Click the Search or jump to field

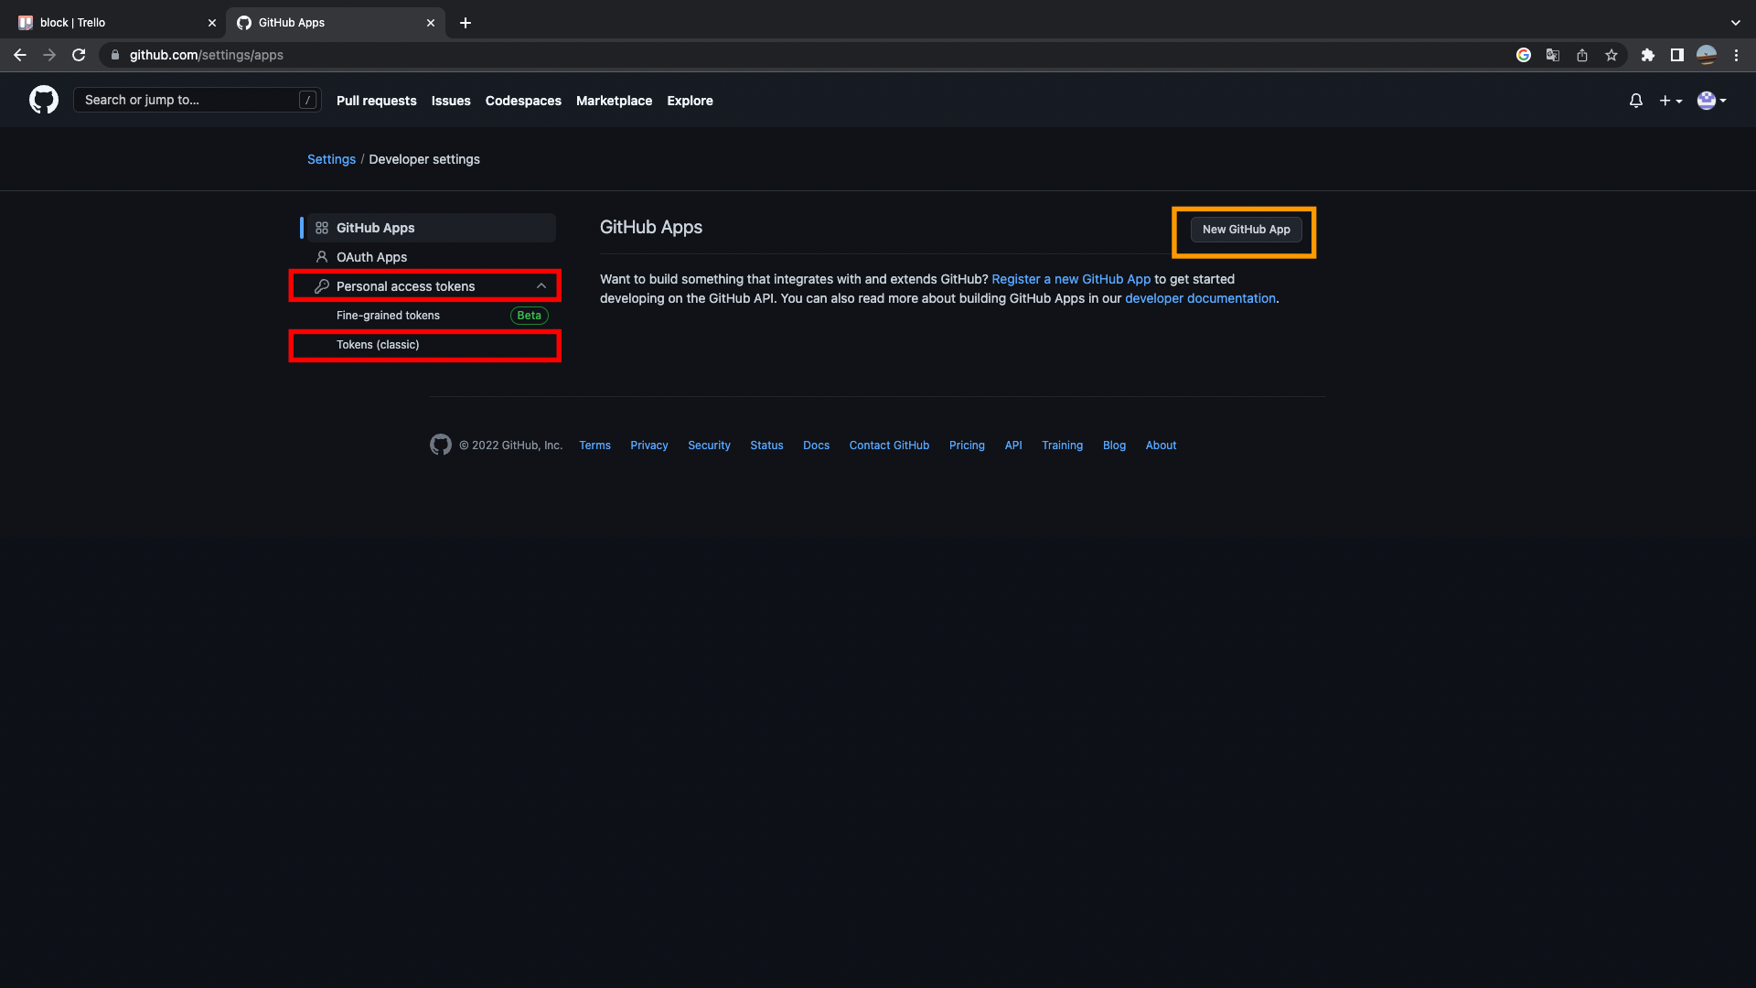(187, 100)
